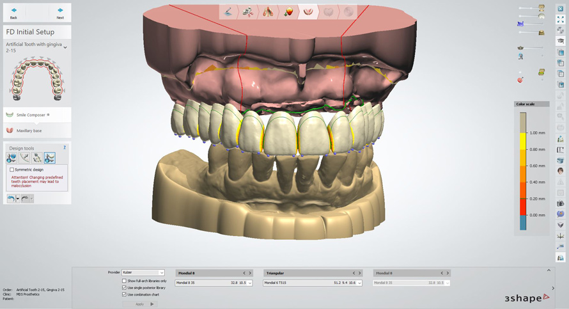Viewport: 569px width, 309px height.
Task: Check Show full-arch libraries only
Action: pos(124,281)
